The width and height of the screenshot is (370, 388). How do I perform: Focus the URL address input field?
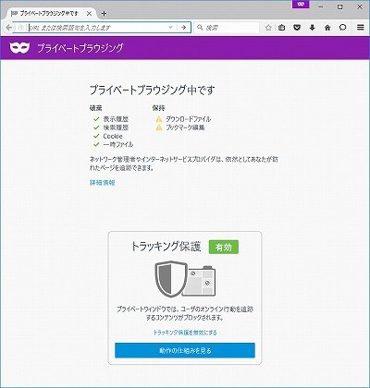[99, 28]
